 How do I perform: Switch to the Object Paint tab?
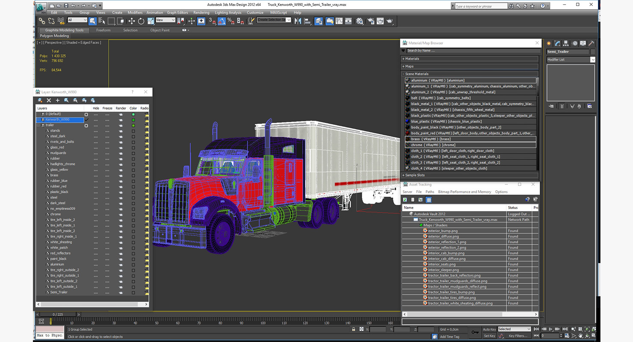point(160,30)
